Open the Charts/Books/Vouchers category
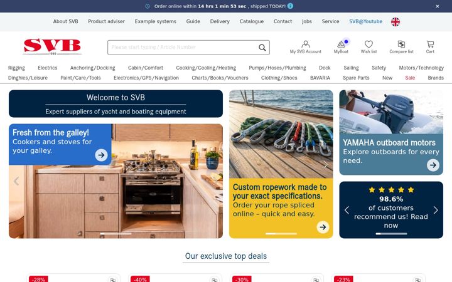The width and height of the screenshot is (452, 282). [x=220, y=78]
